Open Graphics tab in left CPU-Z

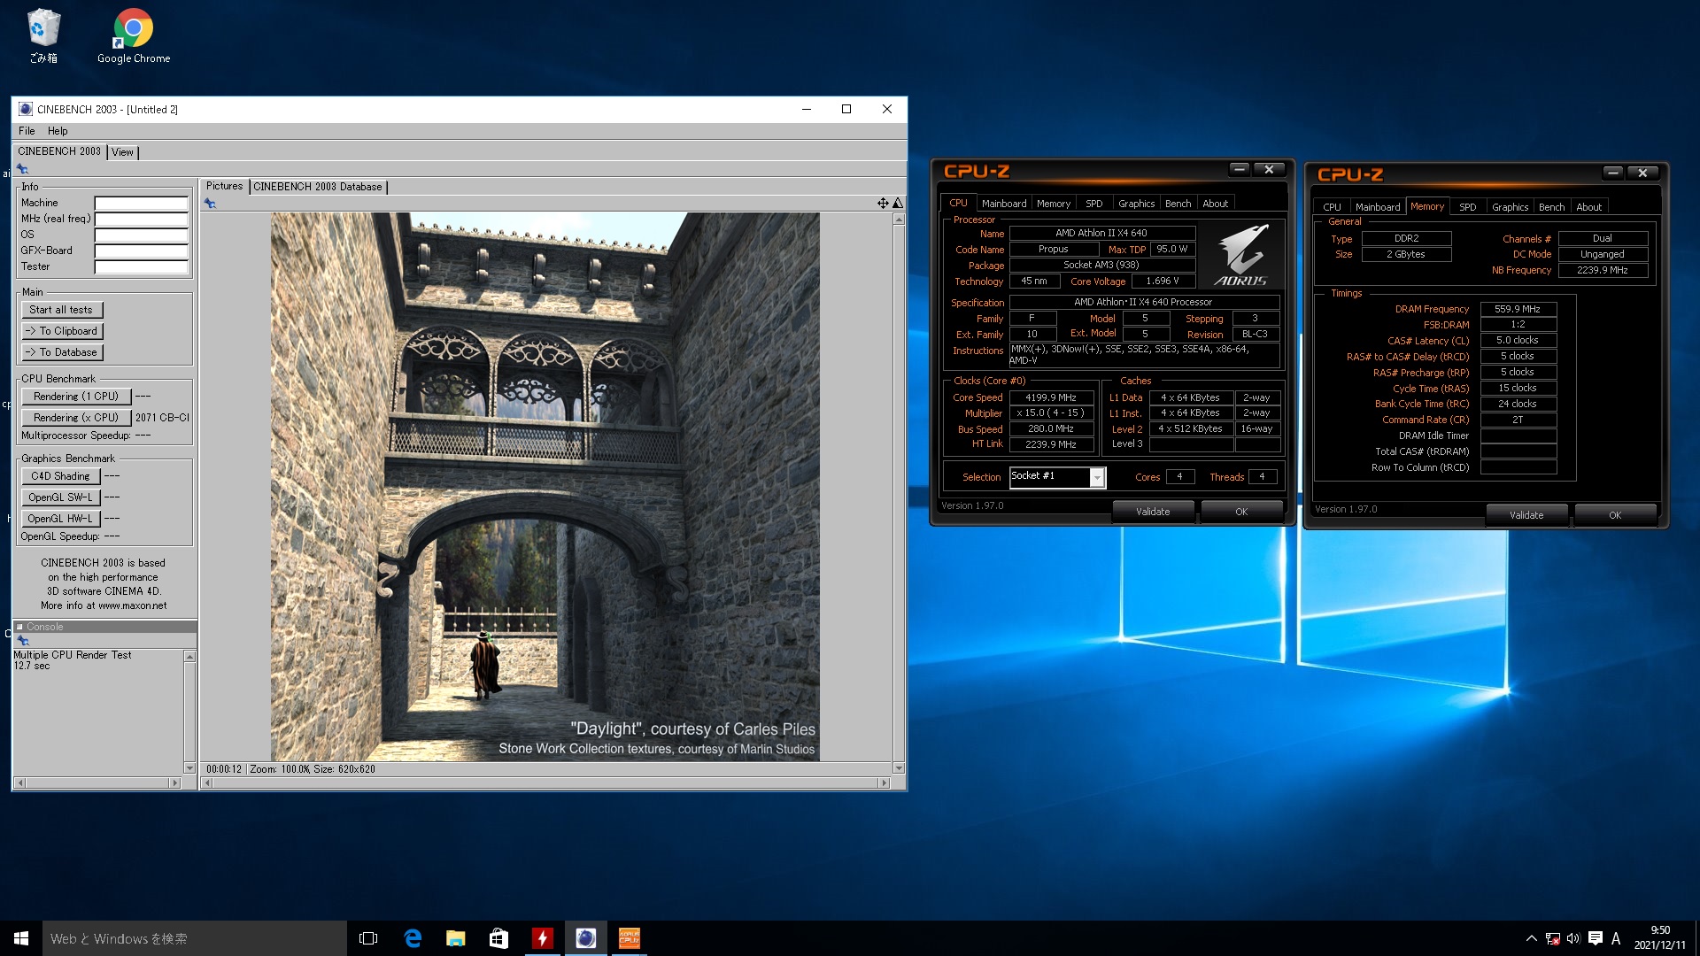[1136, 204]
